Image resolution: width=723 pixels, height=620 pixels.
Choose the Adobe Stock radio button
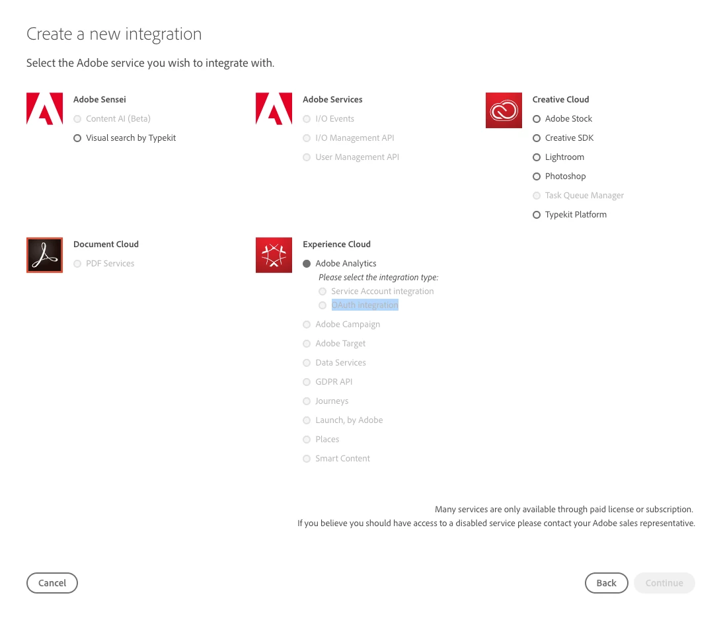coord(537,119)
